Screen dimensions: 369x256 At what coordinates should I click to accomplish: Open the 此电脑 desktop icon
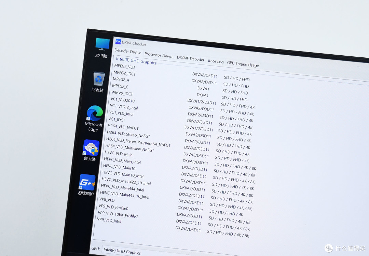tap(102, 48)
